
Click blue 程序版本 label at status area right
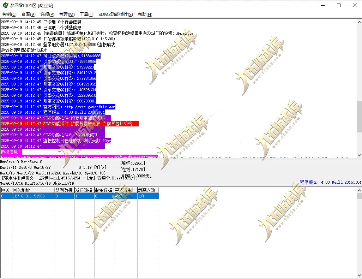[331, 182]
